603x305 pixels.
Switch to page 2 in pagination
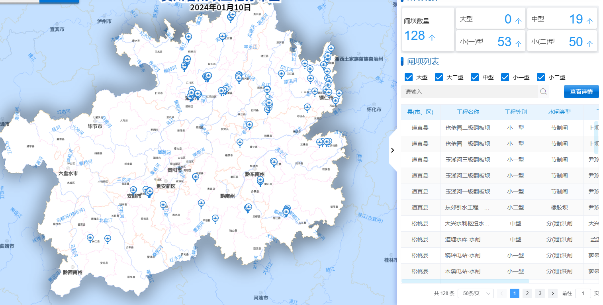click(527, 293)
